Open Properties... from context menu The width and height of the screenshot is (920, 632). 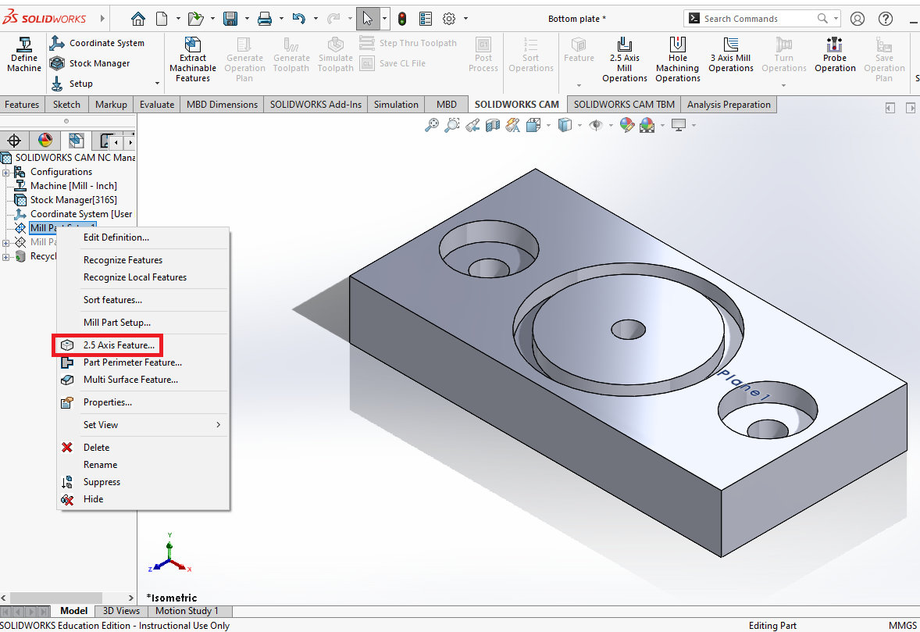(143, 402)
